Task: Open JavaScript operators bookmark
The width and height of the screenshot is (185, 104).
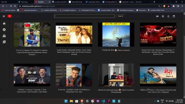Action: pyautogui.click(x=30, y=10)
